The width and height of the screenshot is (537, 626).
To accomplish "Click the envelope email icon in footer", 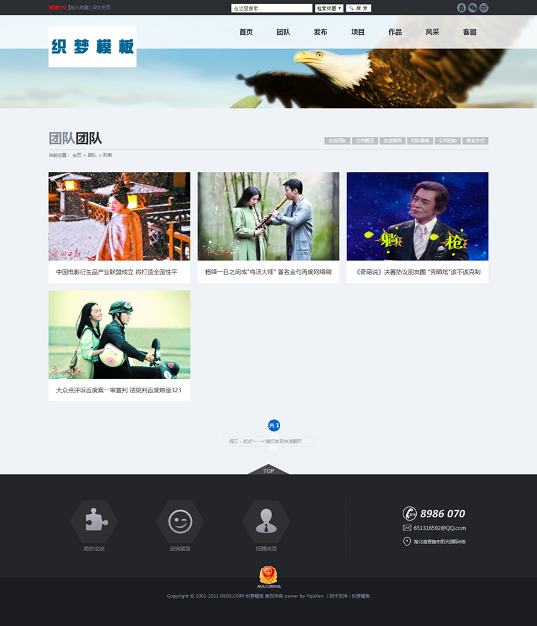I will (x=407, y=528).
